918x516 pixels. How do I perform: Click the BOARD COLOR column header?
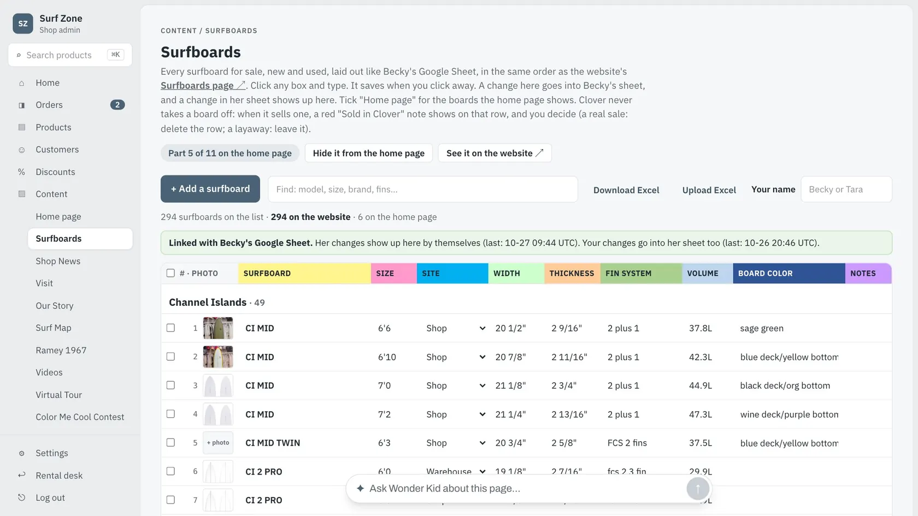point(789,274)
